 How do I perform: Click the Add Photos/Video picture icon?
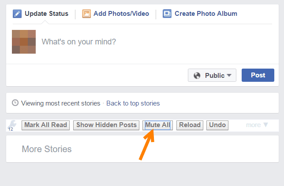86,14
